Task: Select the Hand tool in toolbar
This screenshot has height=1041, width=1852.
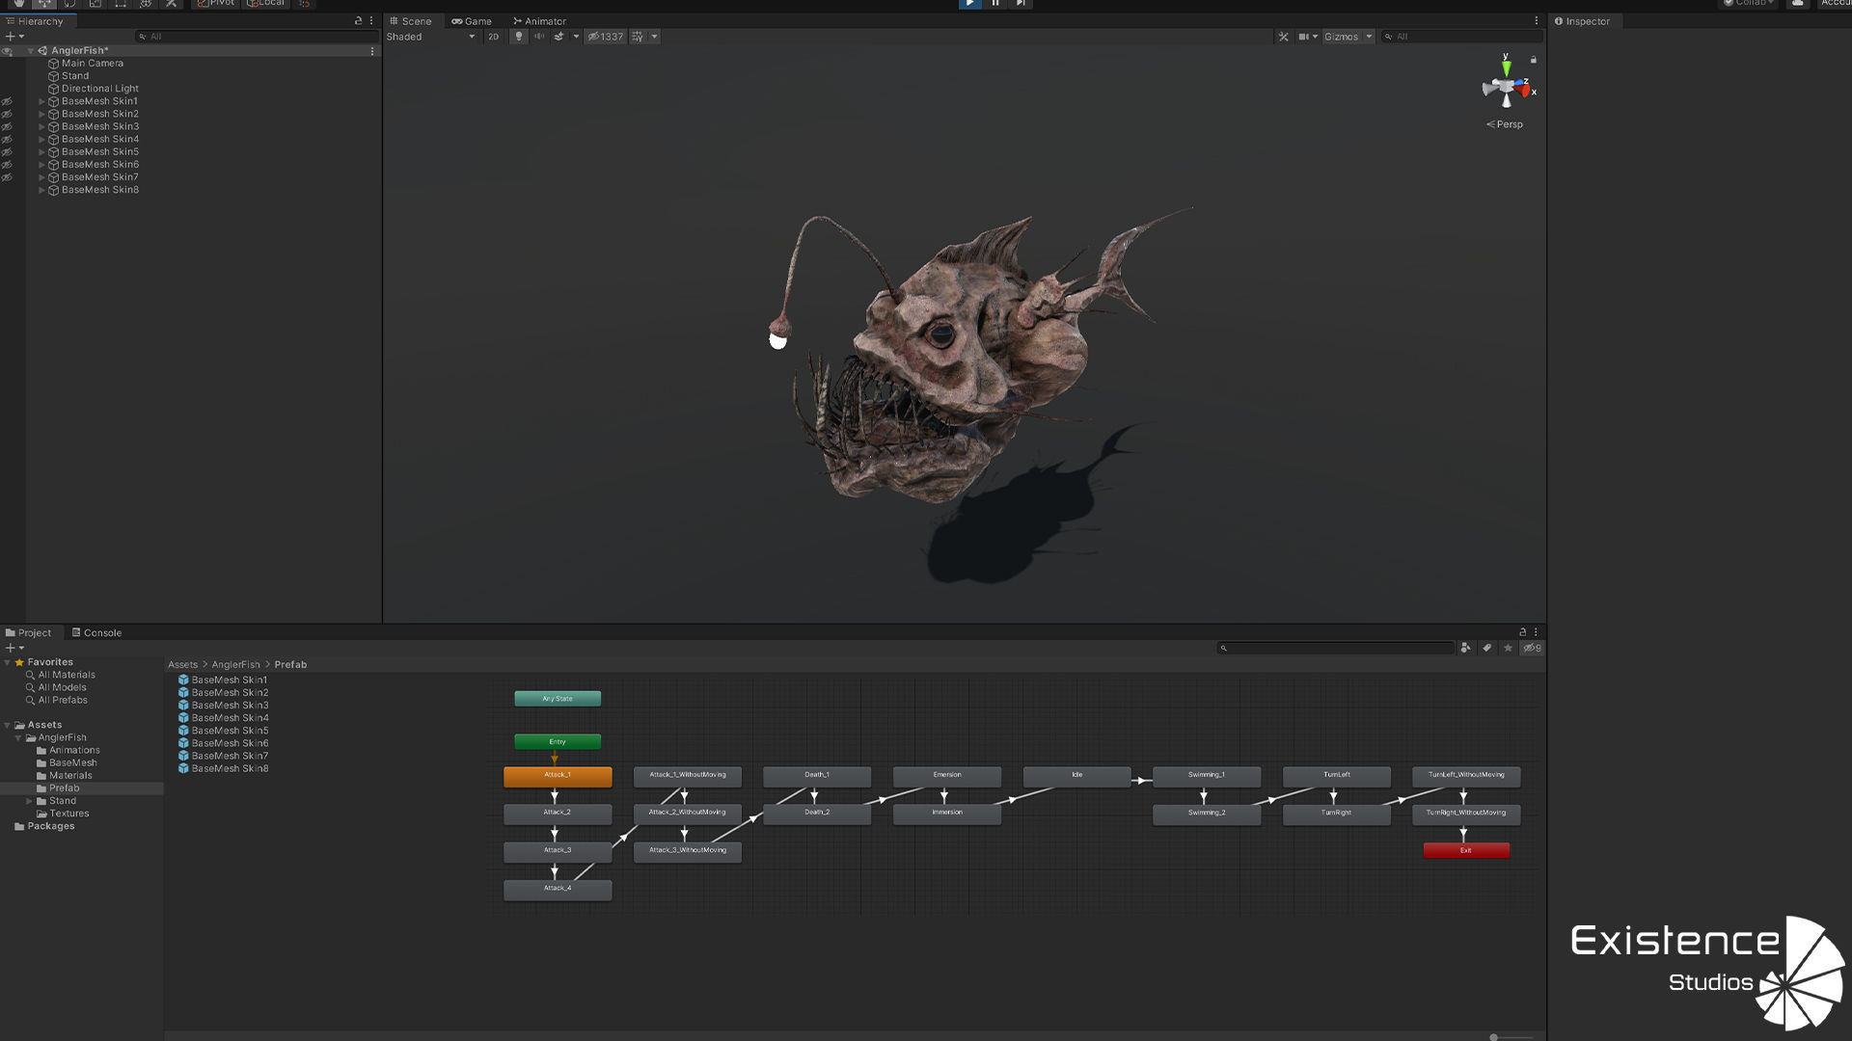Action: tap(19, 4)
